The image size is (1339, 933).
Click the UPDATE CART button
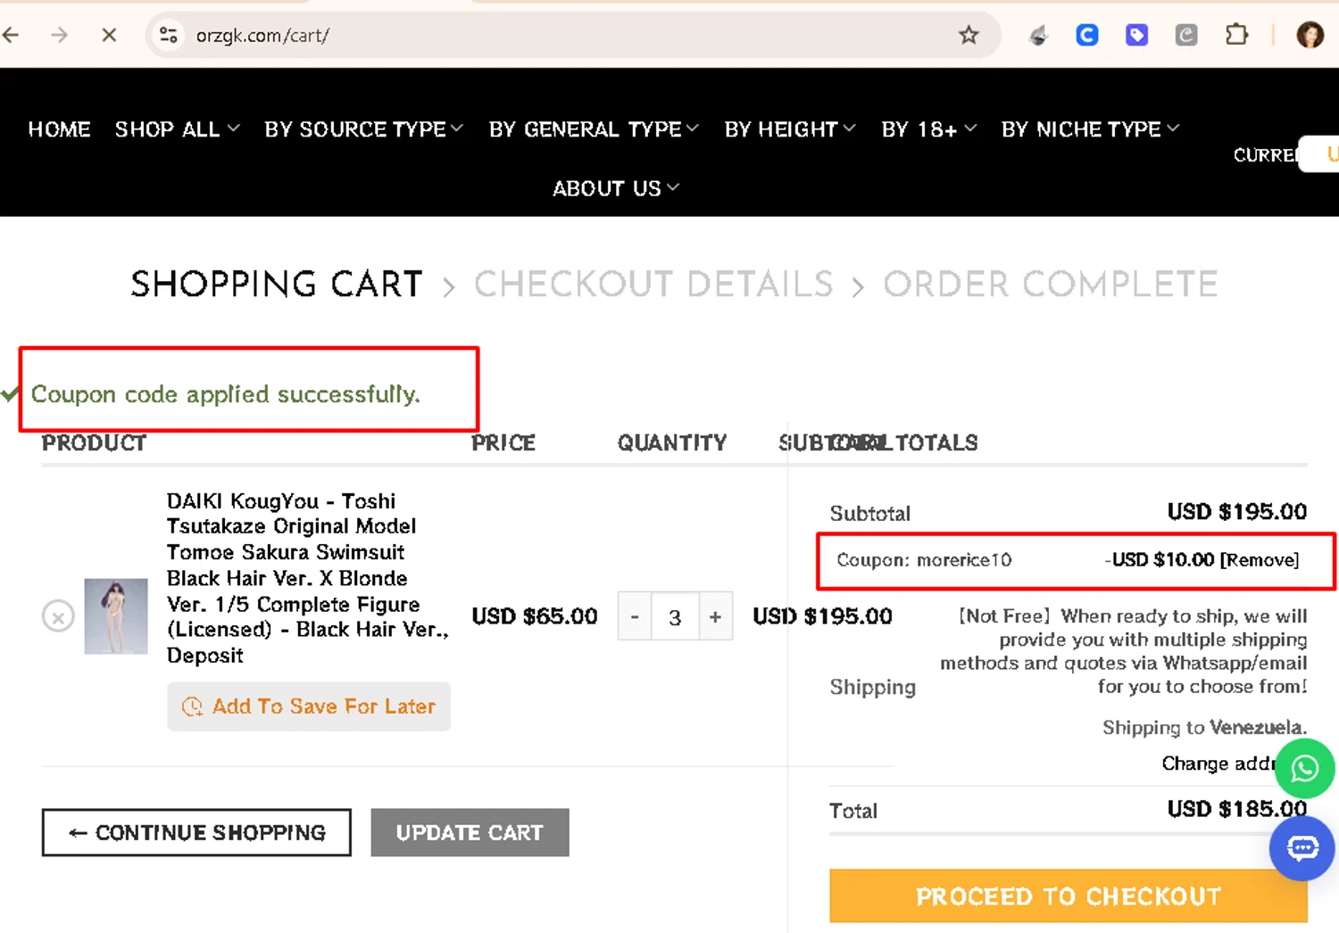point(470,832)
